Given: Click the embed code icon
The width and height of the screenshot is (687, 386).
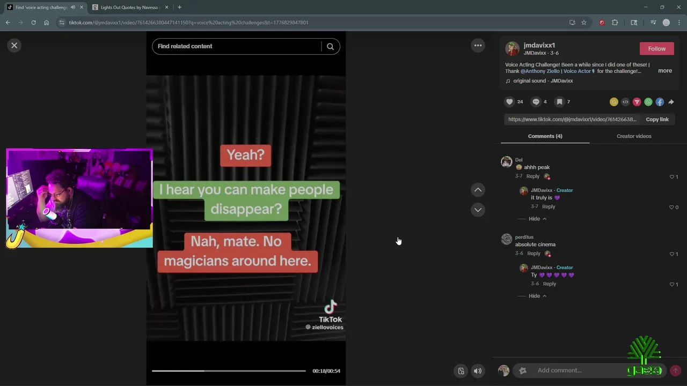Looking at the screenshot, I should coord(625,102).
